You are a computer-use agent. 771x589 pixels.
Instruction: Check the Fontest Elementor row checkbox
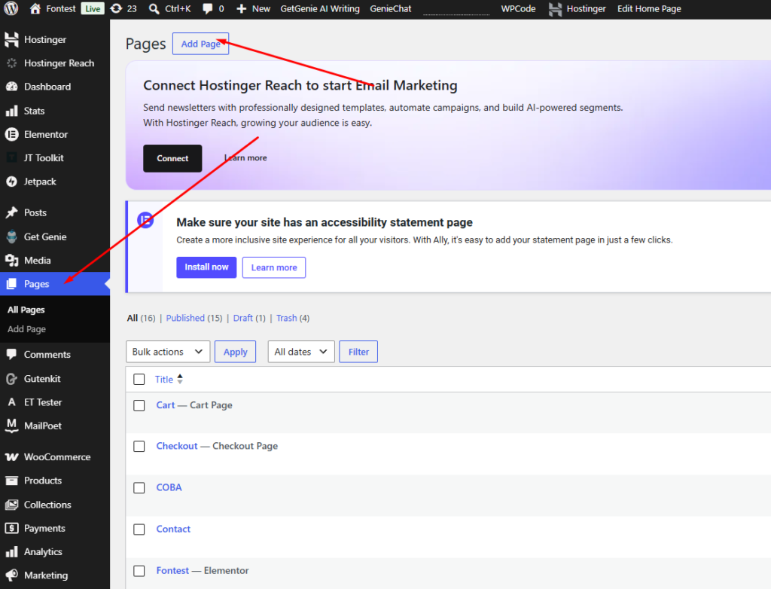139,571
